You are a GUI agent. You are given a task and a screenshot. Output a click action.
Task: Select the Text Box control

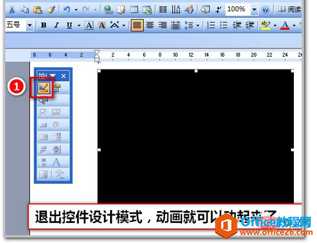click(56, 112)
